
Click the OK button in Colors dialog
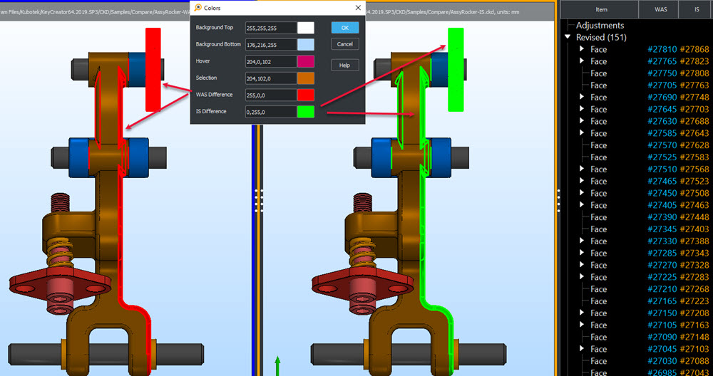pos(344,28)
